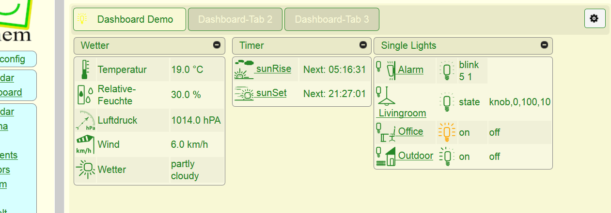This screenshot has width=611, height=213.
Task: Collapse the Single Lights panel
Action: click(545, 45)
